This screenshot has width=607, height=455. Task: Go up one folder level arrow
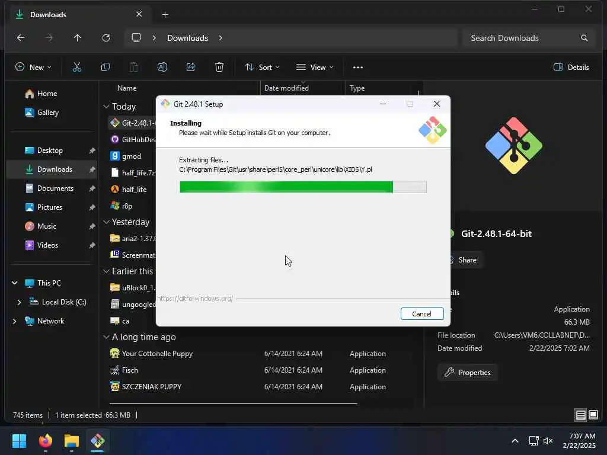pos(78,38)
